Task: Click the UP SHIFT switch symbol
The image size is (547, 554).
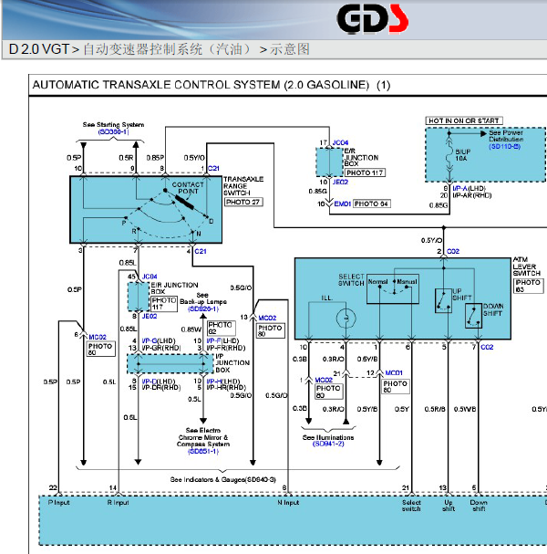Action: pyautogui.click(x=443, y=300)
